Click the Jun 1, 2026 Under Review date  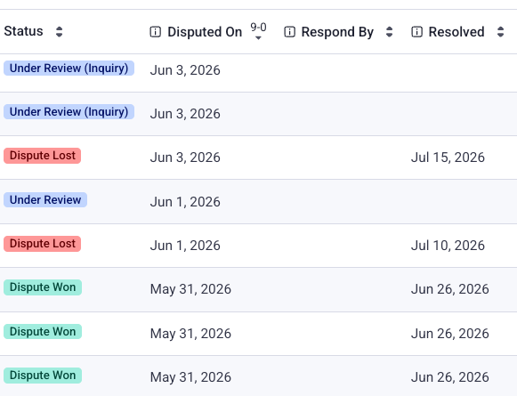(185, 202)
